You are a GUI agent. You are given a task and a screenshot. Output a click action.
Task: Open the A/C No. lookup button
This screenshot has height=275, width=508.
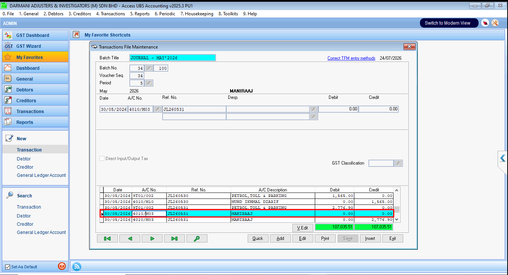158,109
